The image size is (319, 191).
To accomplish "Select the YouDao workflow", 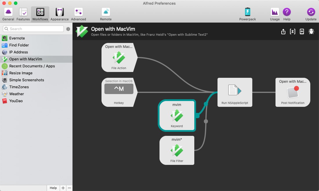I will point(36,101).
